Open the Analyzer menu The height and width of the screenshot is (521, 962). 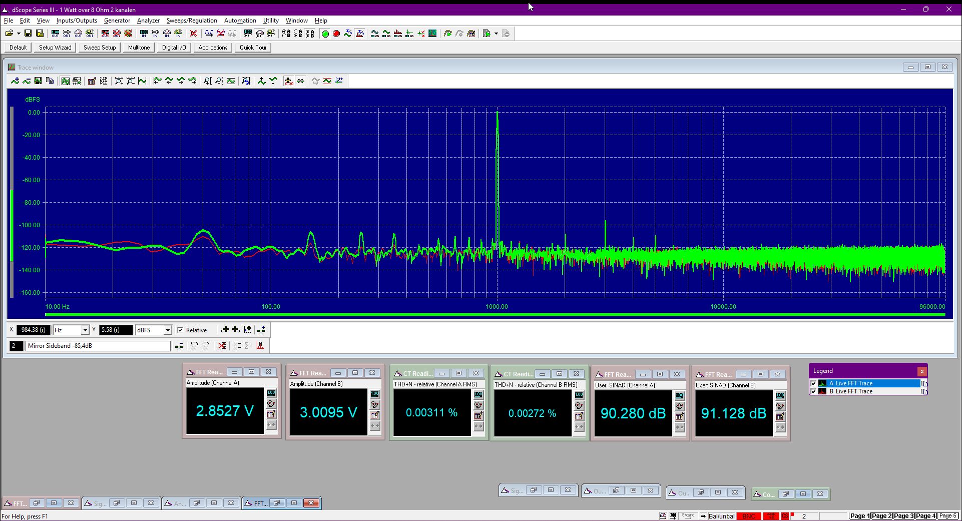click(x=148, y=21)
